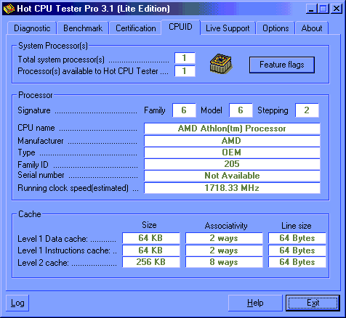Click Level 1 Data cache size '64 KB'
This screenshot has width=346, height=318.
pos(151,238)
